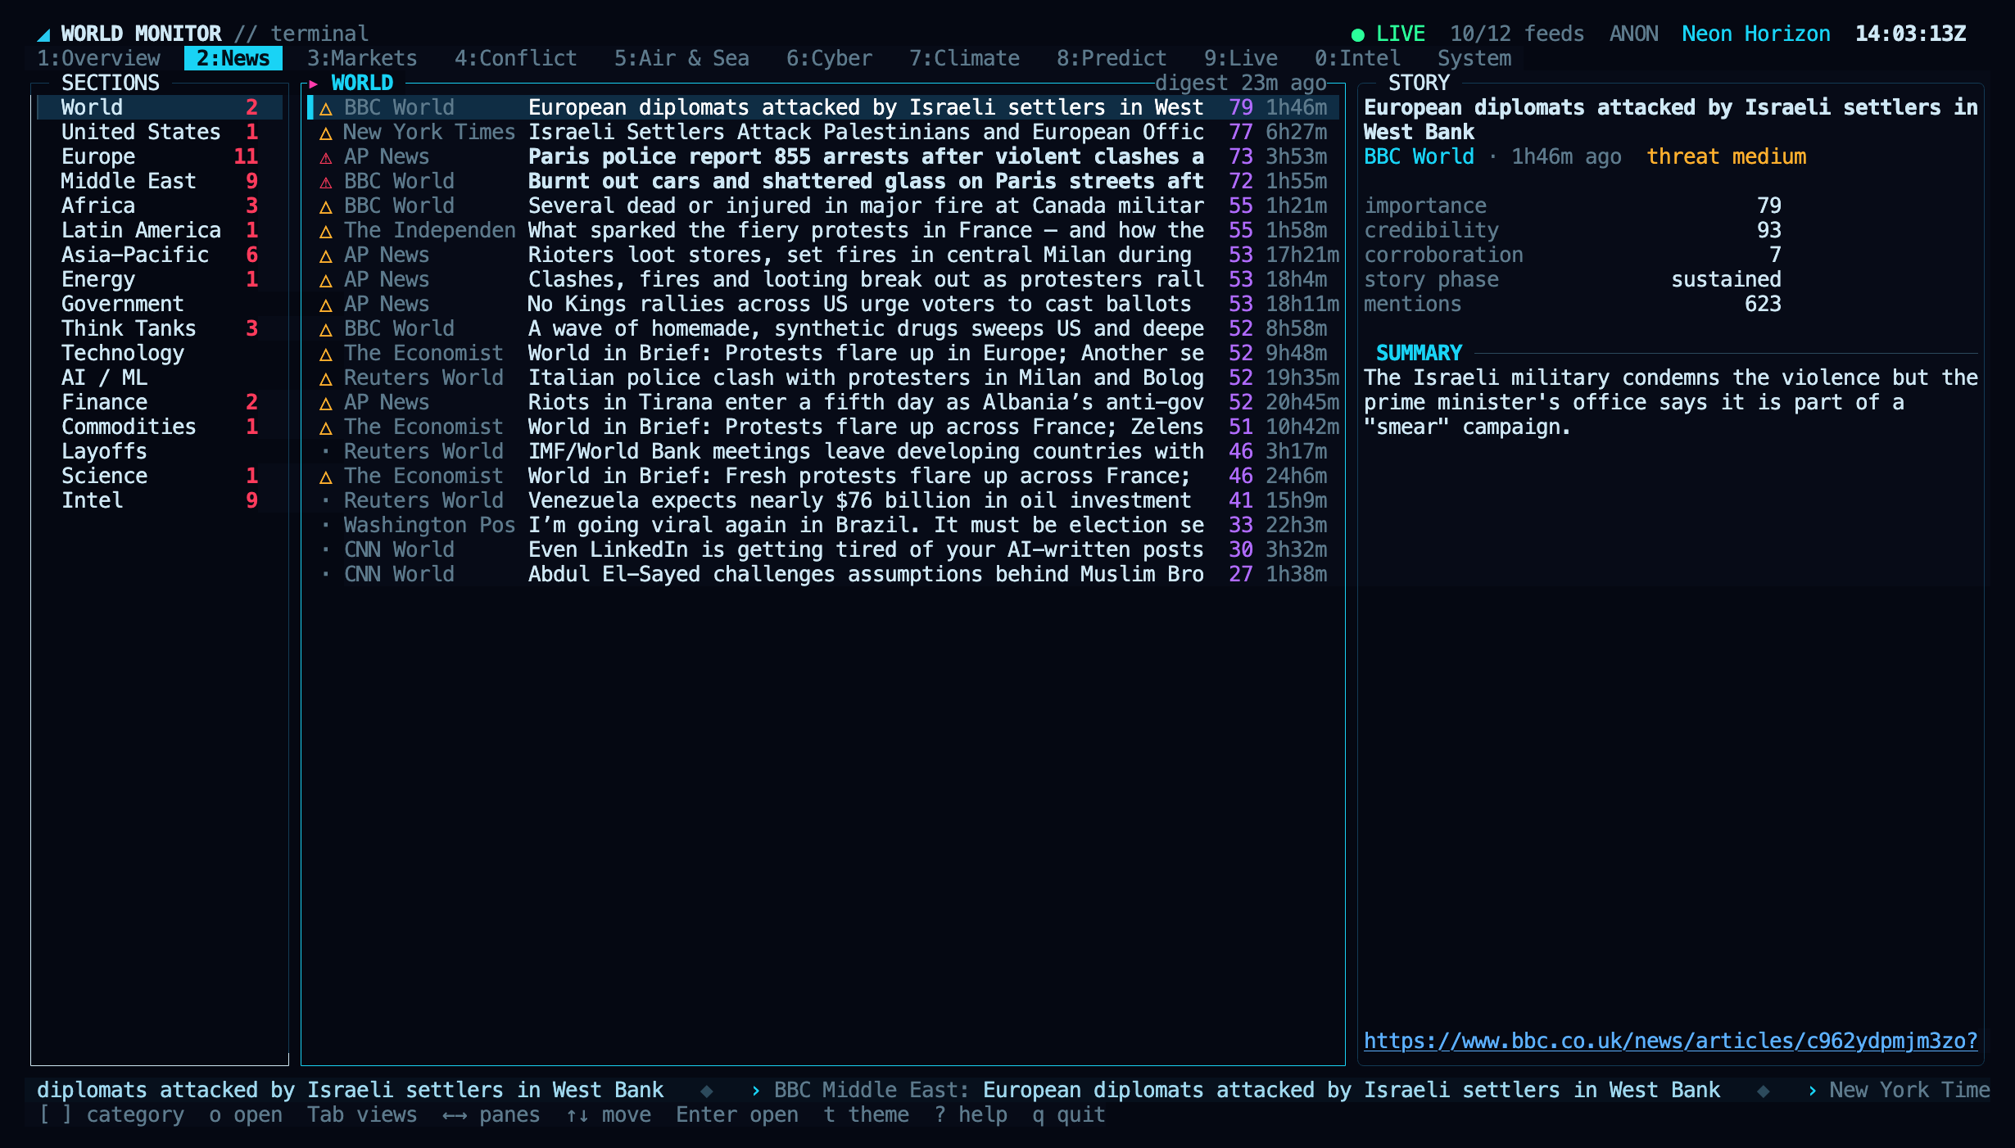Screen dimensions: 2015x1148
Task: Click the dot marker on Venezuela oil investment row
Action: click(x=325, y=500)
